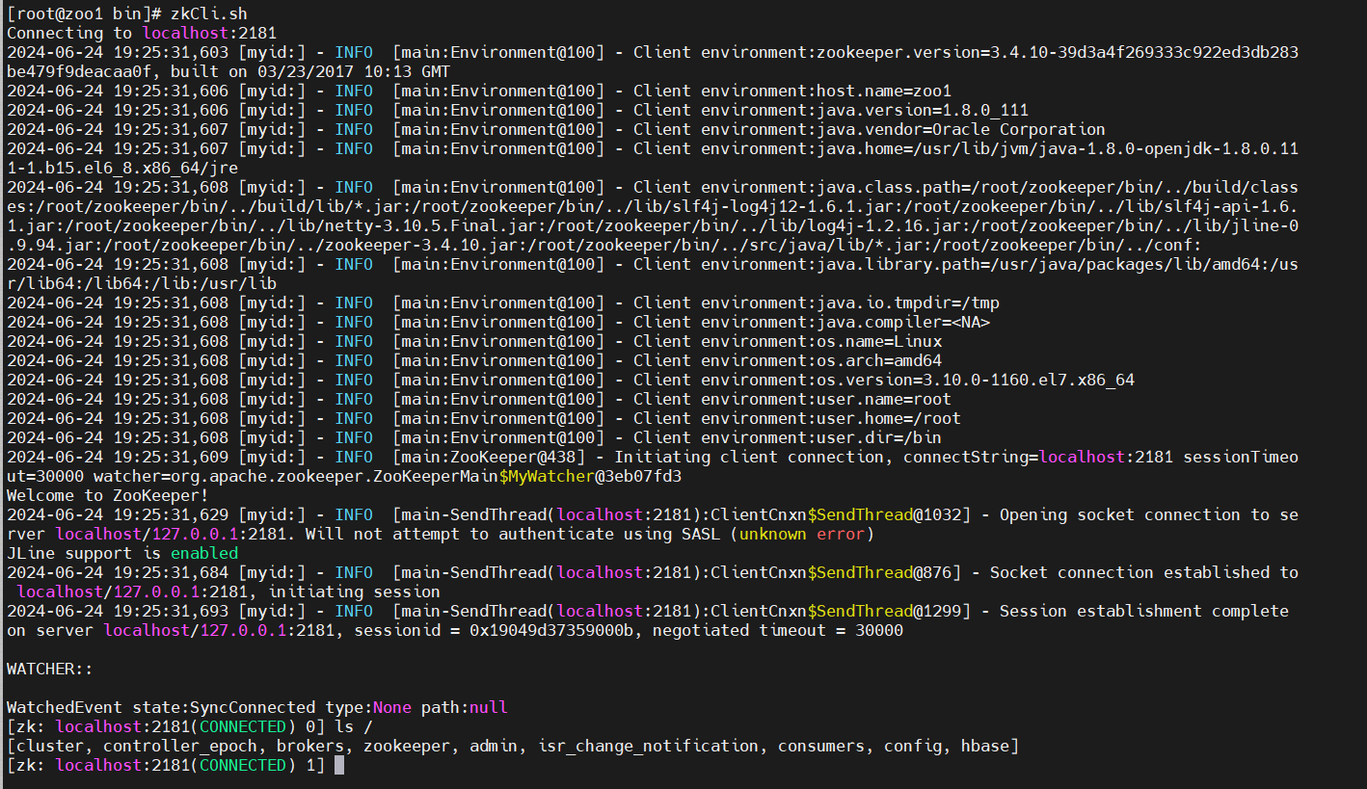Image resolution: width=1367 pixels, height=789 pixels.
Task: Click the "java.library.path" entry
Action: (898, 264)
